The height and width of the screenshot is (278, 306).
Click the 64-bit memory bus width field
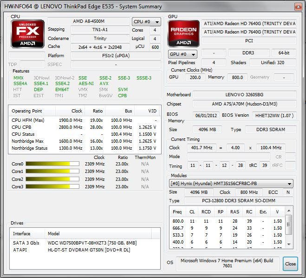point(284,53)
